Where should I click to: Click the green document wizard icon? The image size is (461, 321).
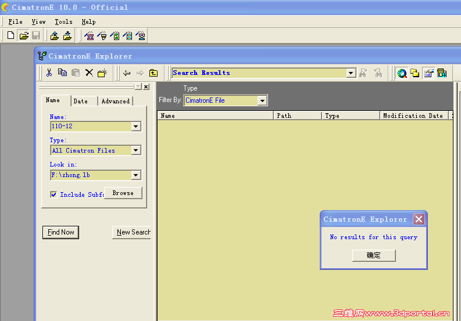115,35
